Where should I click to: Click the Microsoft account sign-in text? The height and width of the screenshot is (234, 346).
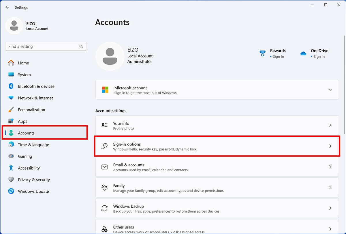click(145, 93)
